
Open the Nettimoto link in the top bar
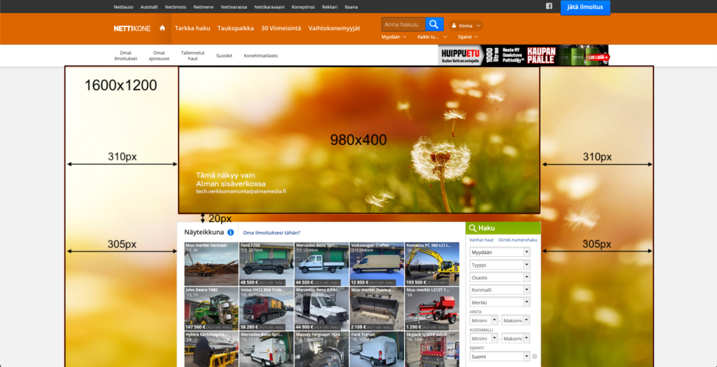176,7
